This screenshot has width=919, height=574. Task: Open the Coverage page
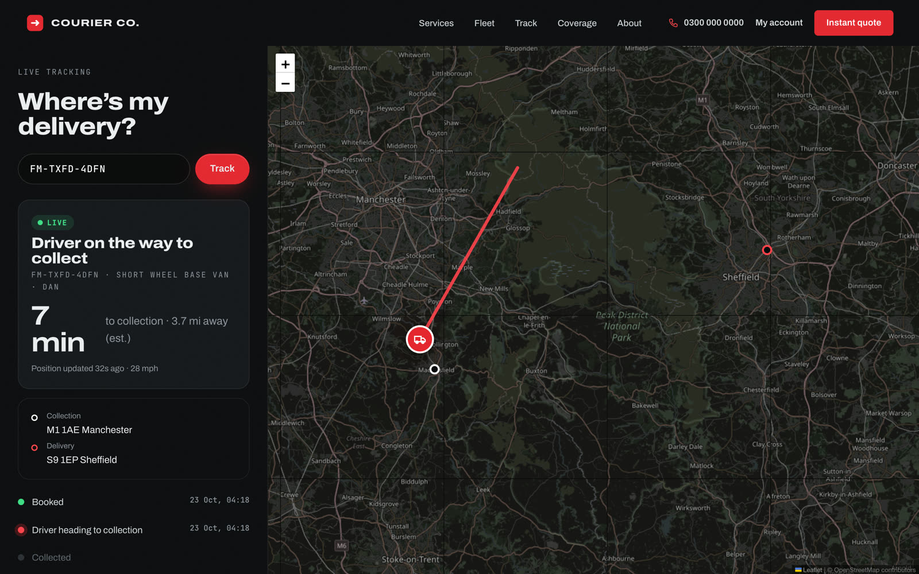point(577,23)
